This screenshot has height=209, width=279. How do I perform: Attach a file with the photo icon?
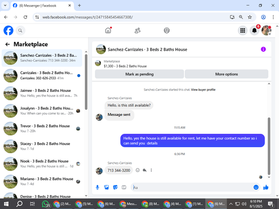[x=107, y=187]
